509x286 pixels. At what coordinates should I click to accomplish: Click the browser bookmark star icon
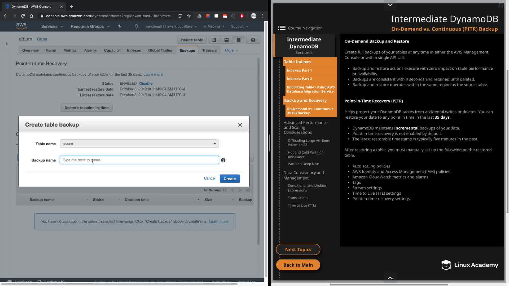[x=189, y=16]
